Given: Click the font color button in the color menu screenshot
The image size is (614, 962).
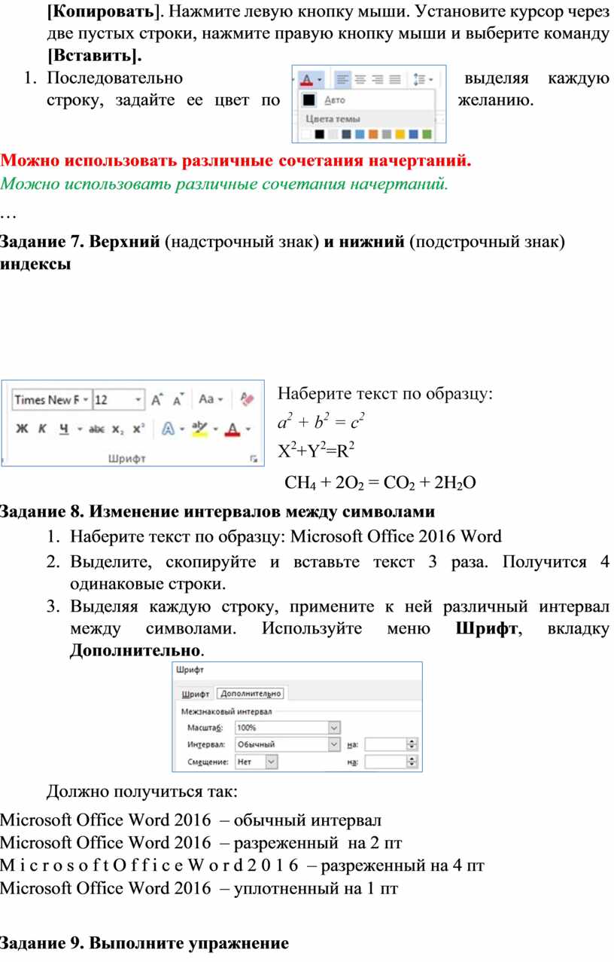Looking at the screenshot, I should click(x=306, y=79).
